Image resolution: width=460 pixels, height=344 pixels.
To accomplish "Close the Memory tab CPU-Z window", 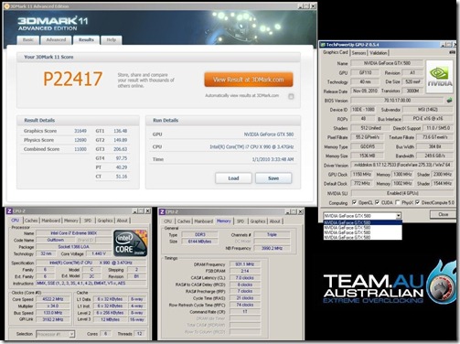I will (x=300, y=211).
